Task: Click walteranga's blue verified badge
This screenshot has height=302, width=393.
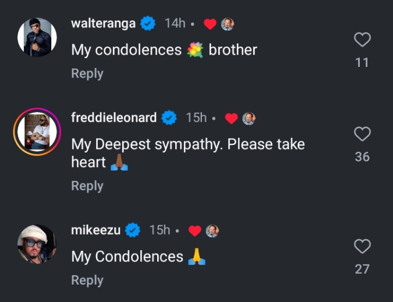Action: point(148,23)
